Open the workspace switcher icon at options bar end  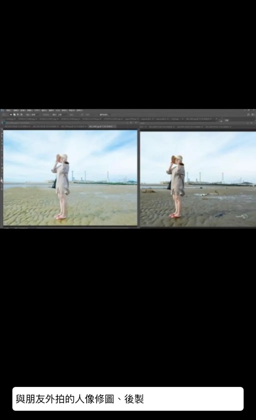click(x=253, y=114)
